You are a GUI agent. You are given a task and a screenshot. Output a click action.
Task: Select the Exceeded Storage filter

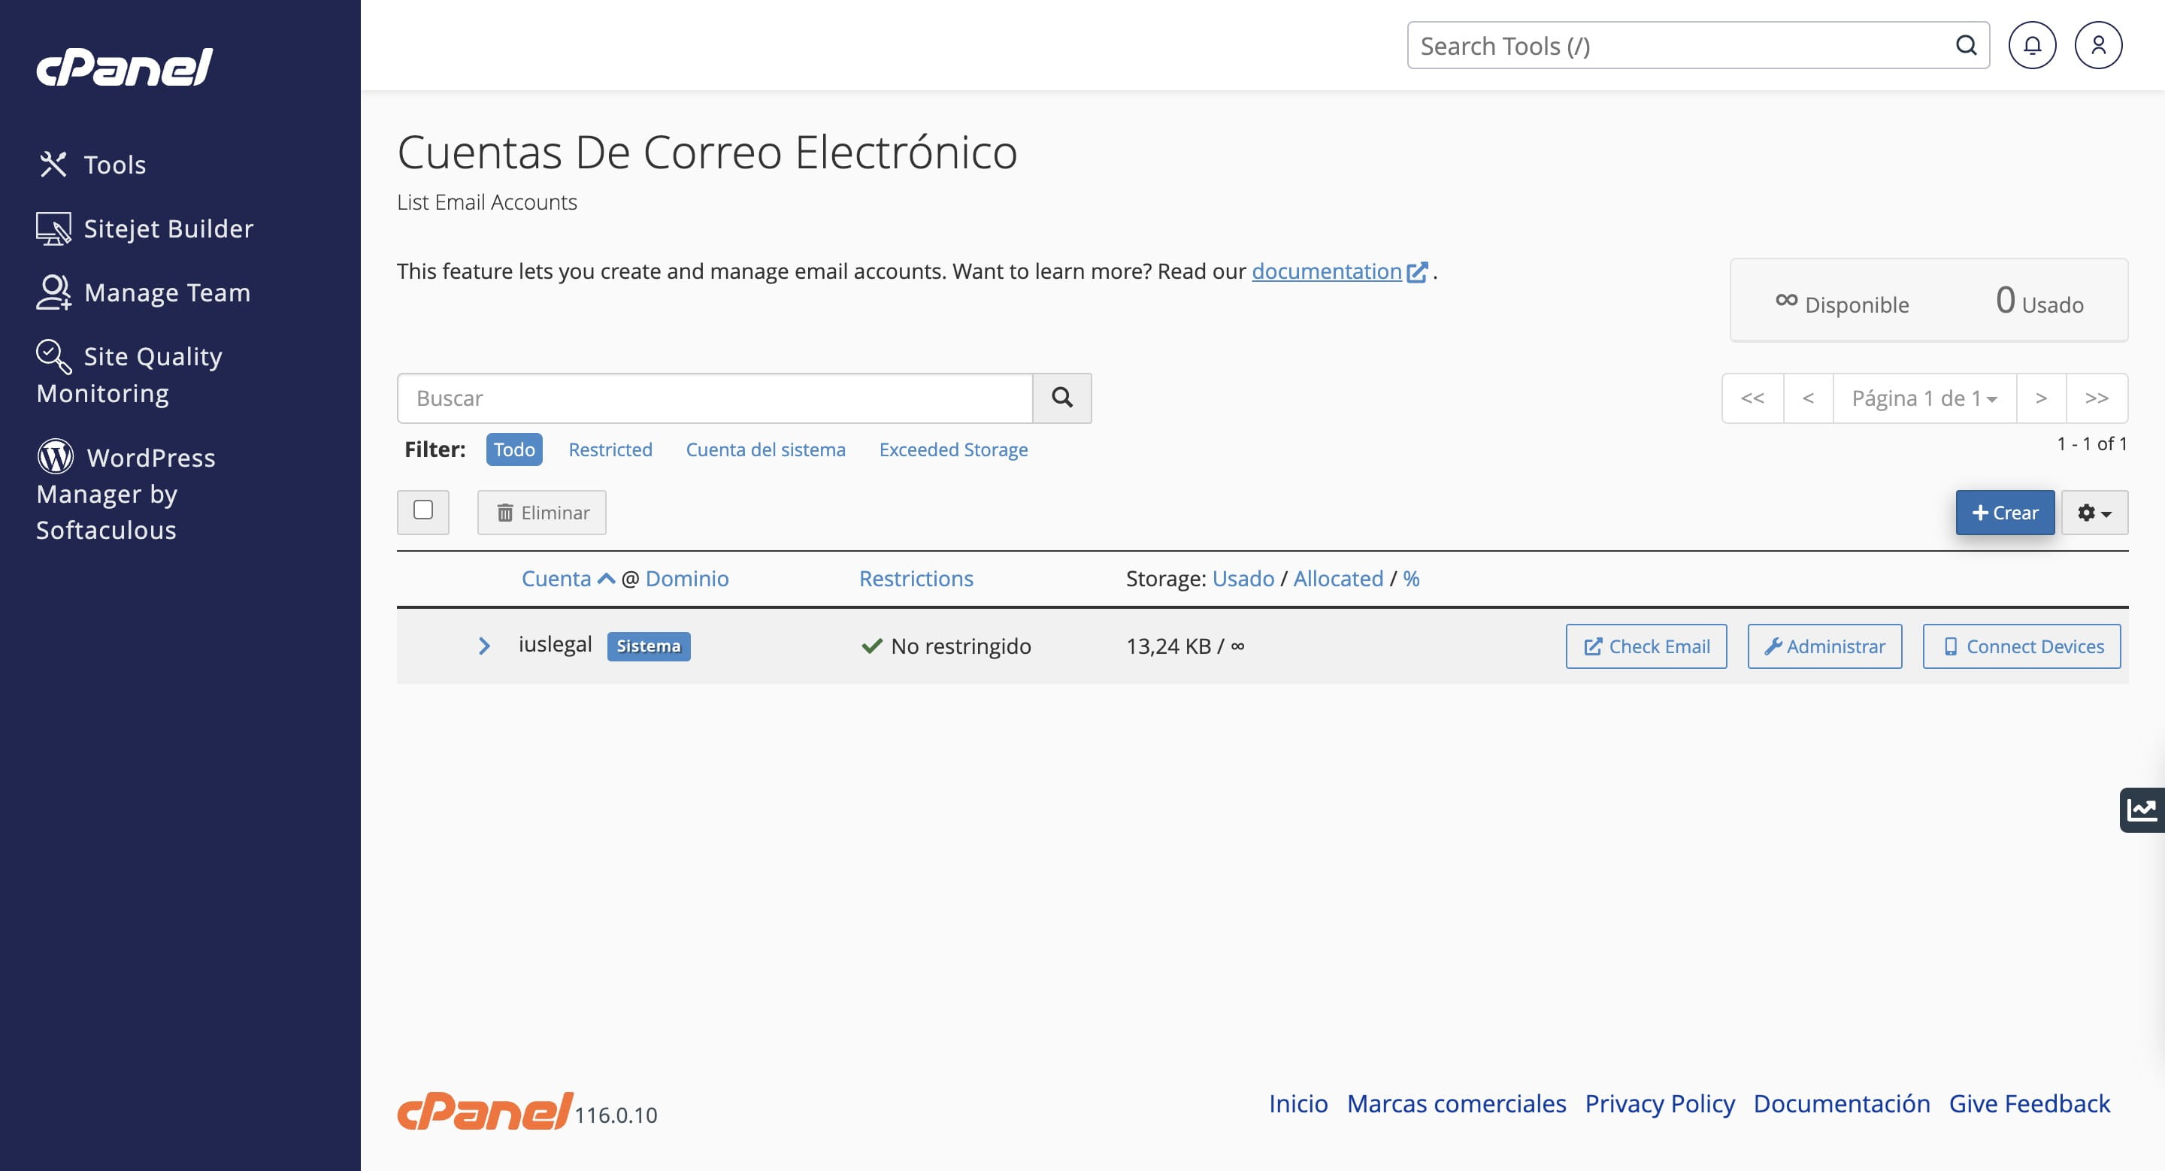(953, 449)
